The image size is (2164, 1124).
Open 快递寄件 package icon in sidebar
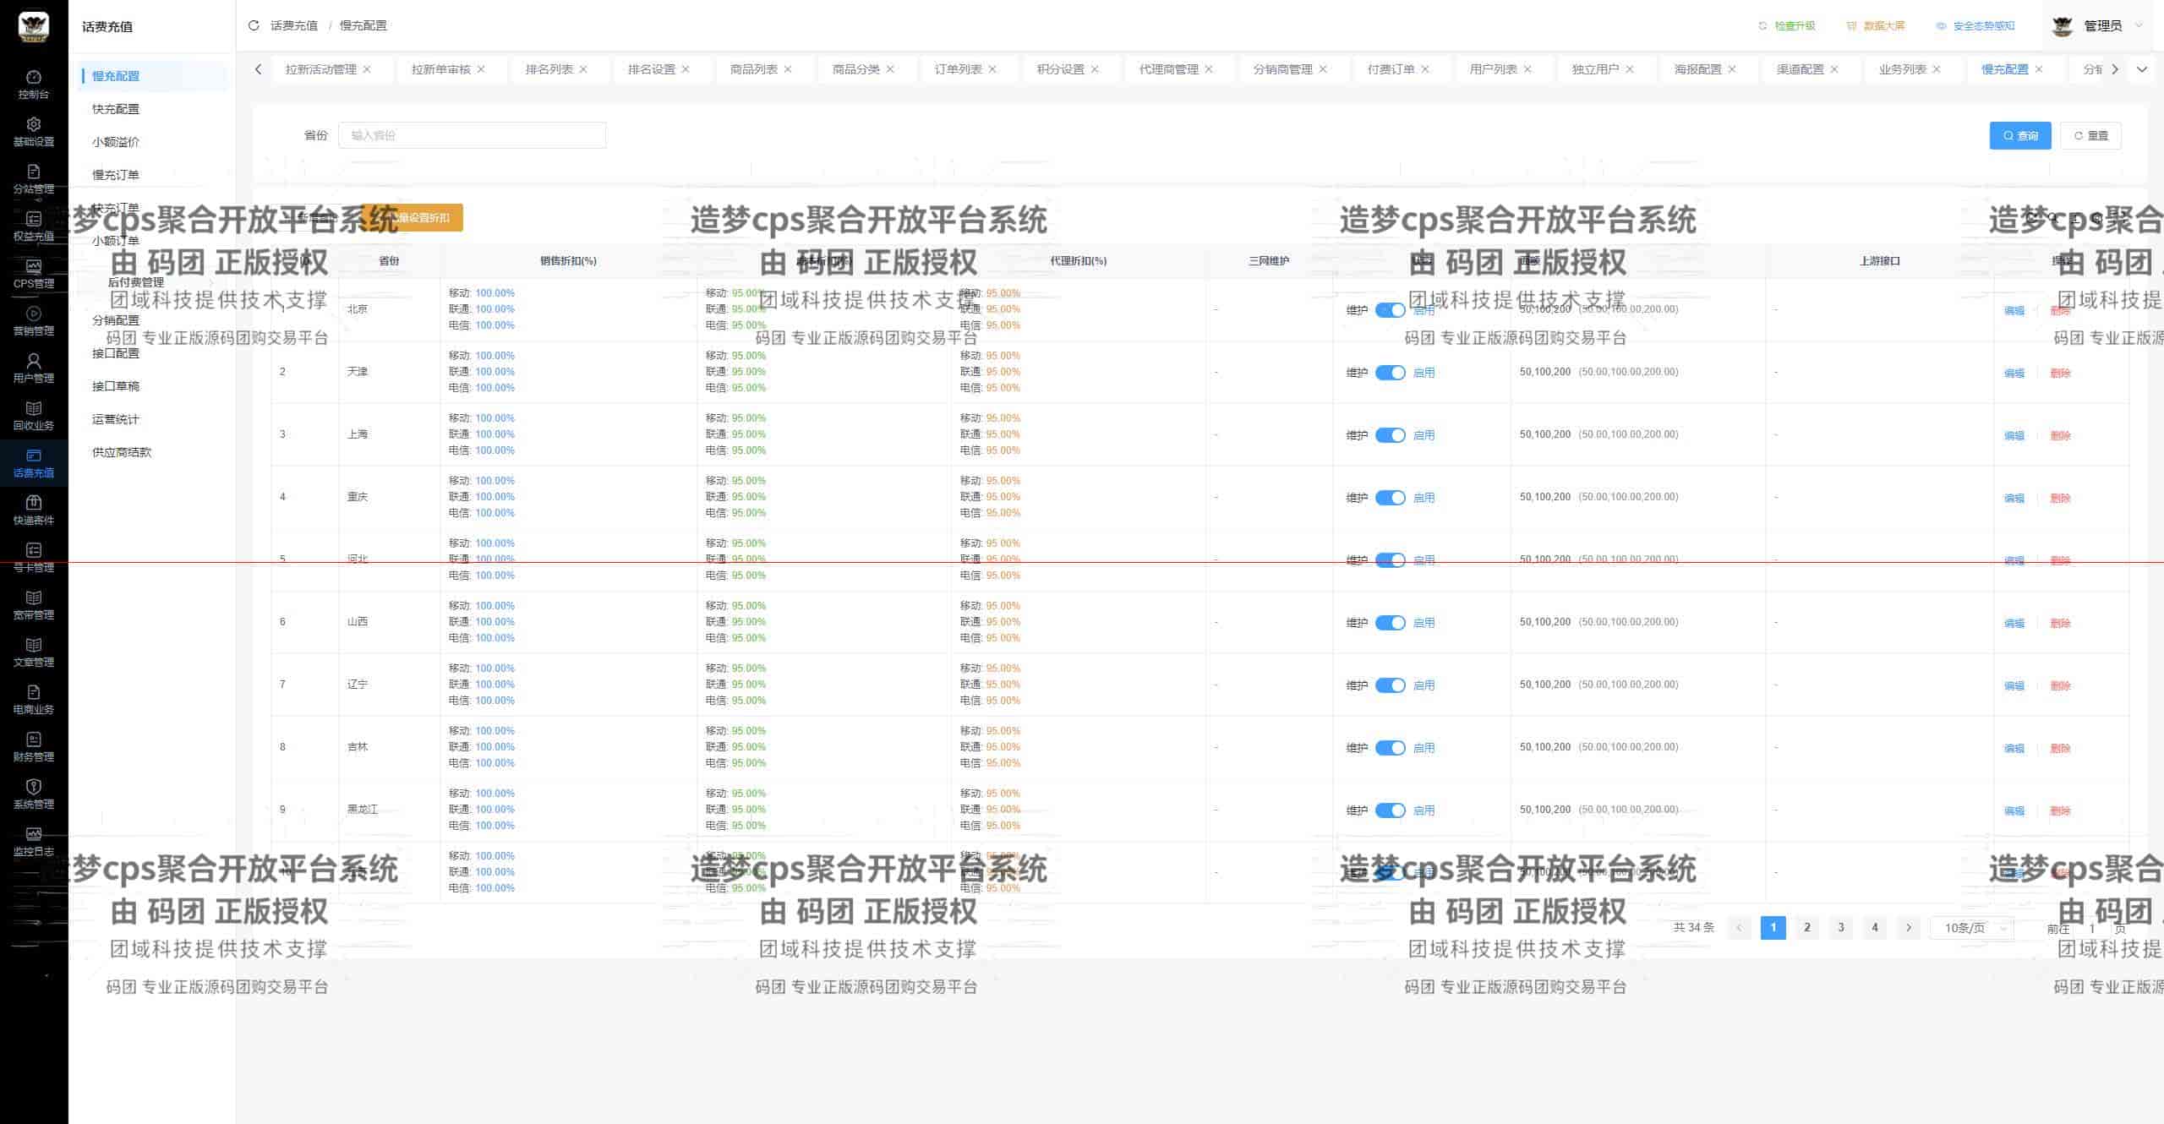pyautogui.click(x=34, y=510)
